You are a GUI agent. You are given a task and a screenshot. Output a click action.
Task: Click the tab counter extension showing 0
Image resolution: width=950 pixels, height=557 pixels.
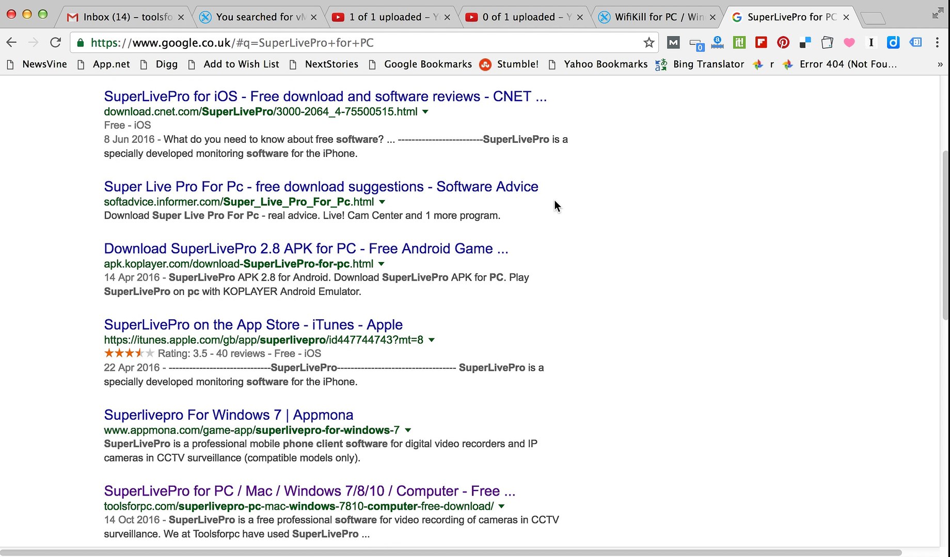coord(696,44)
